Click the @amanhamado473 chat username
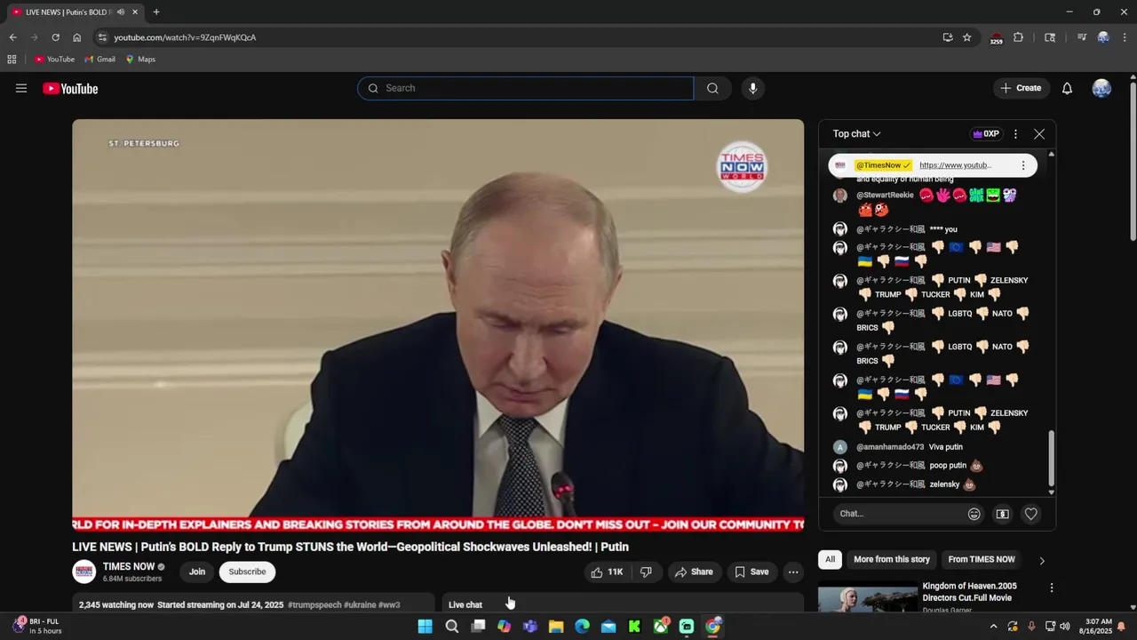The width and height of the screenshot is (1137, 640). pos(890,447)
